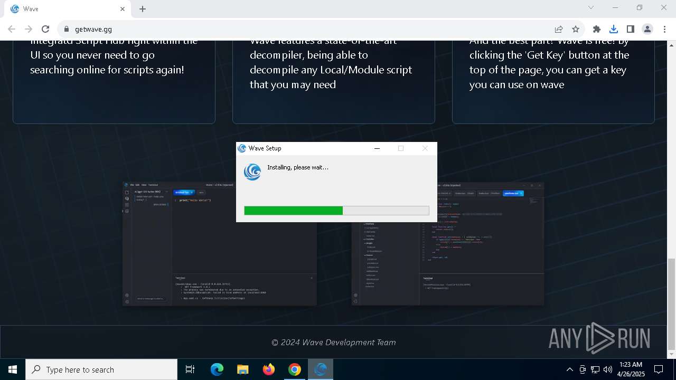Viewport: 676px width, 380px height.
Task: Click the decompiler feature card
Action: click(x=334, y=82)
